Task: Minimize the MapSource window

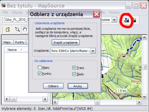Action: click(x=128, y=6)
